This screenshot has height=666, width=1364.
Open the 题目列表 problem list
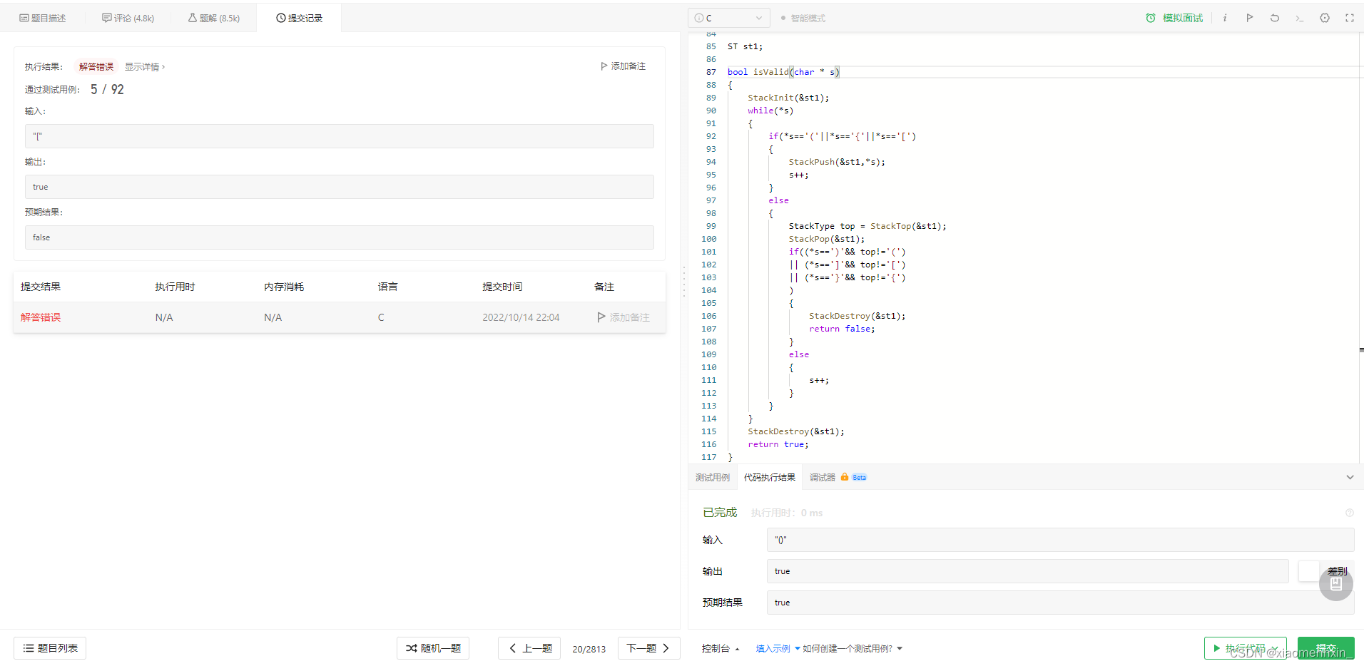[50, 648]
